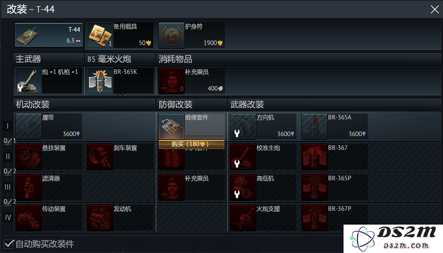
Task: Select the BR-367P shell icon
Action: tap(314, 218)
